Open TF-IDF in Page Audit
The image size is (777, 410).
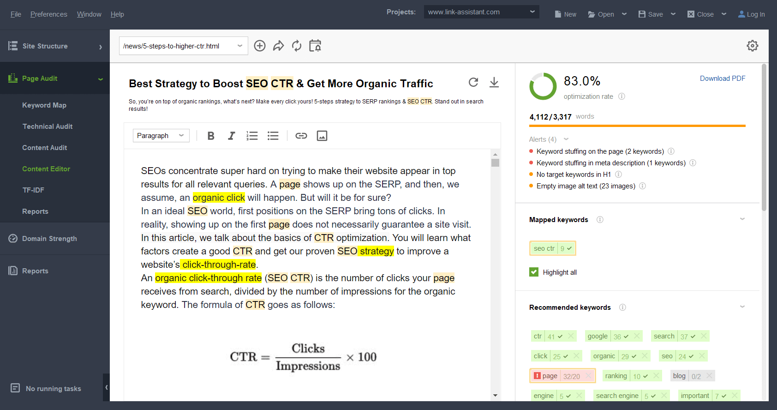point(33,190)
